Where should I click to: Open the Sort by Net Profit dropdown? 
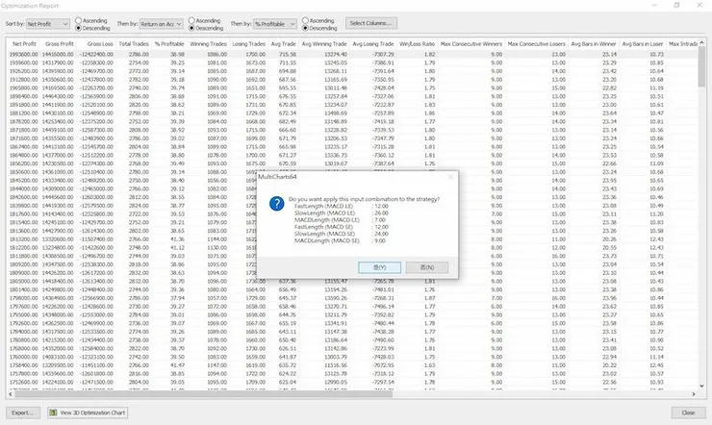pos(48,24)
